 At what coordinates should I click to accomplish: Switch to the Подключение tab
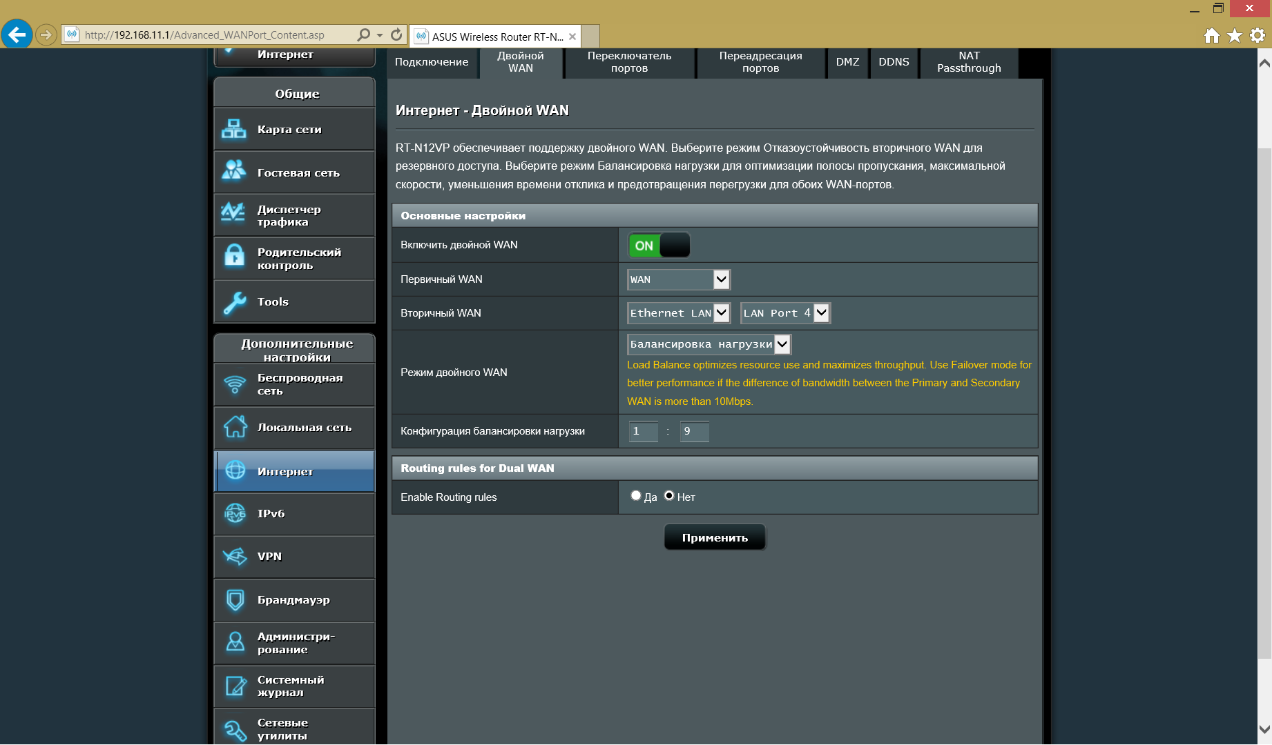432,62
